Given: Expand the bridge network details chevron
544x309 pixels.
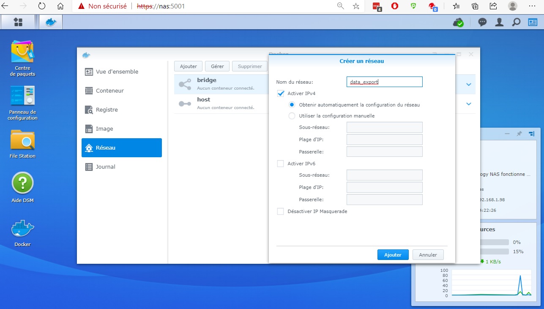Looking at the screenshot, I should tap(468, 85).
